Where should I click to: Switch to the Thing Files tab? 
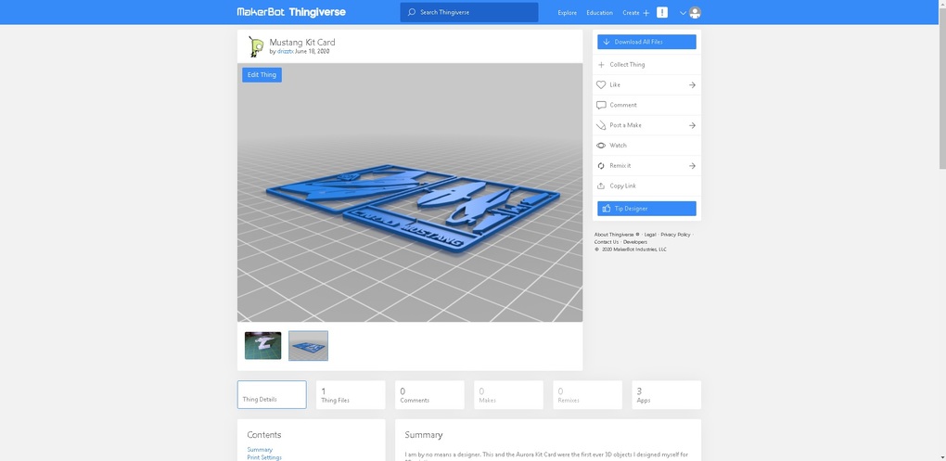351,395
